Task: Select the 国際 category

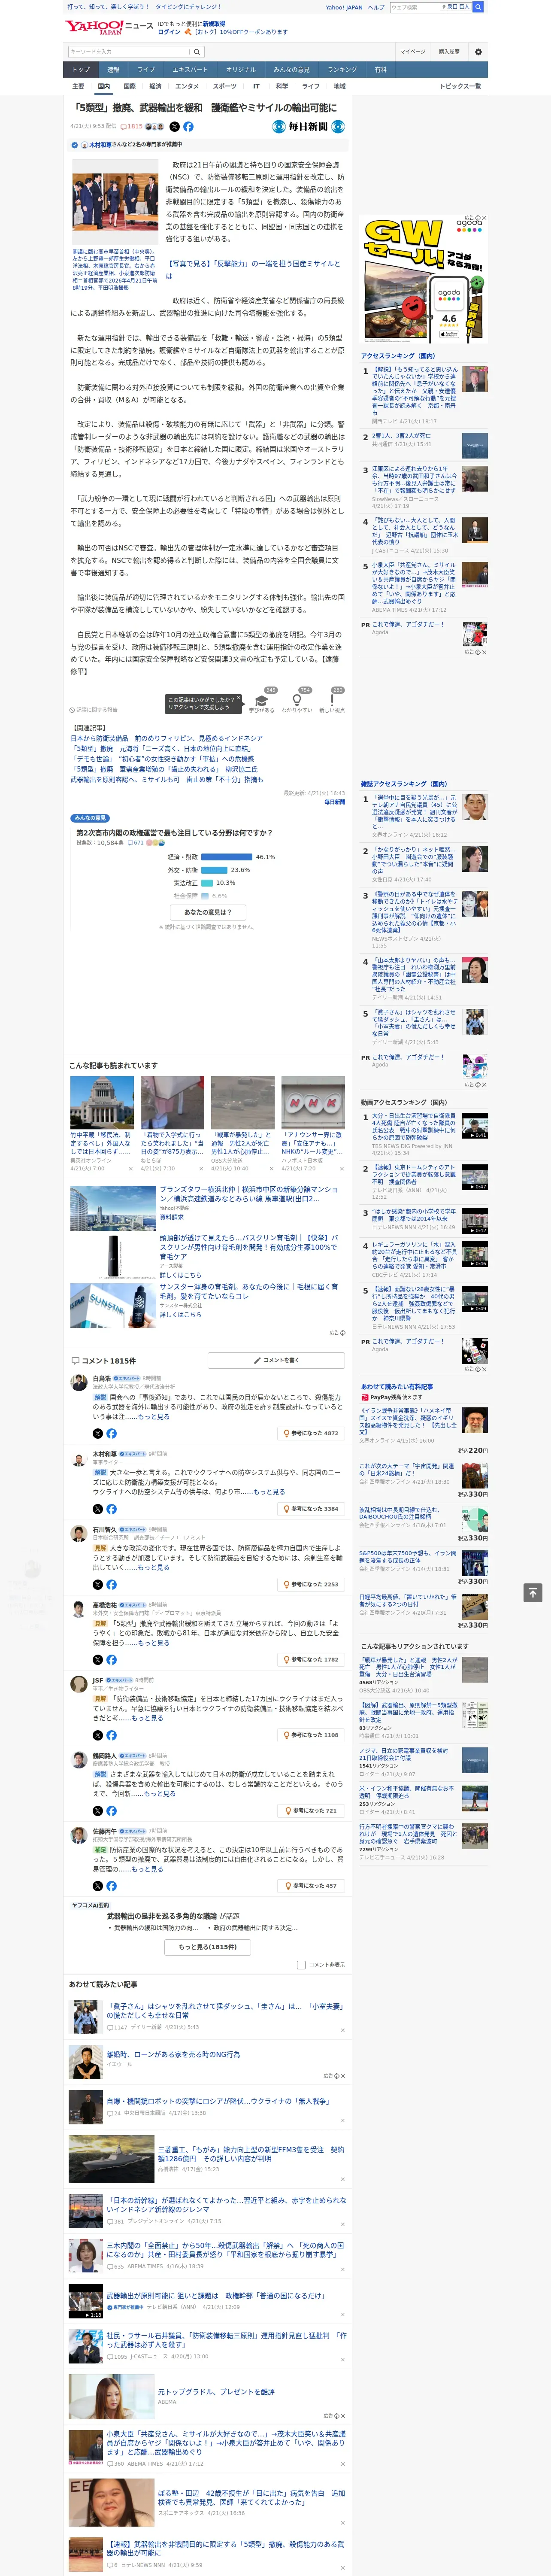Action: (x=129, y=86)
